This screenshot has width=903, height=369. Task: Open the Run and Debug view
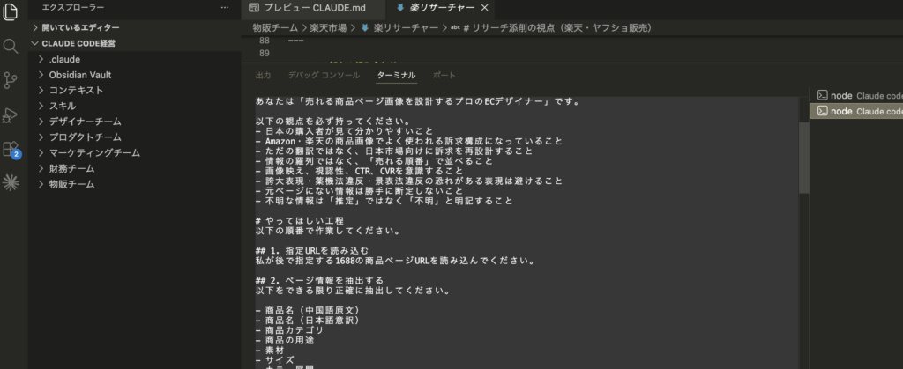point(11,114)
